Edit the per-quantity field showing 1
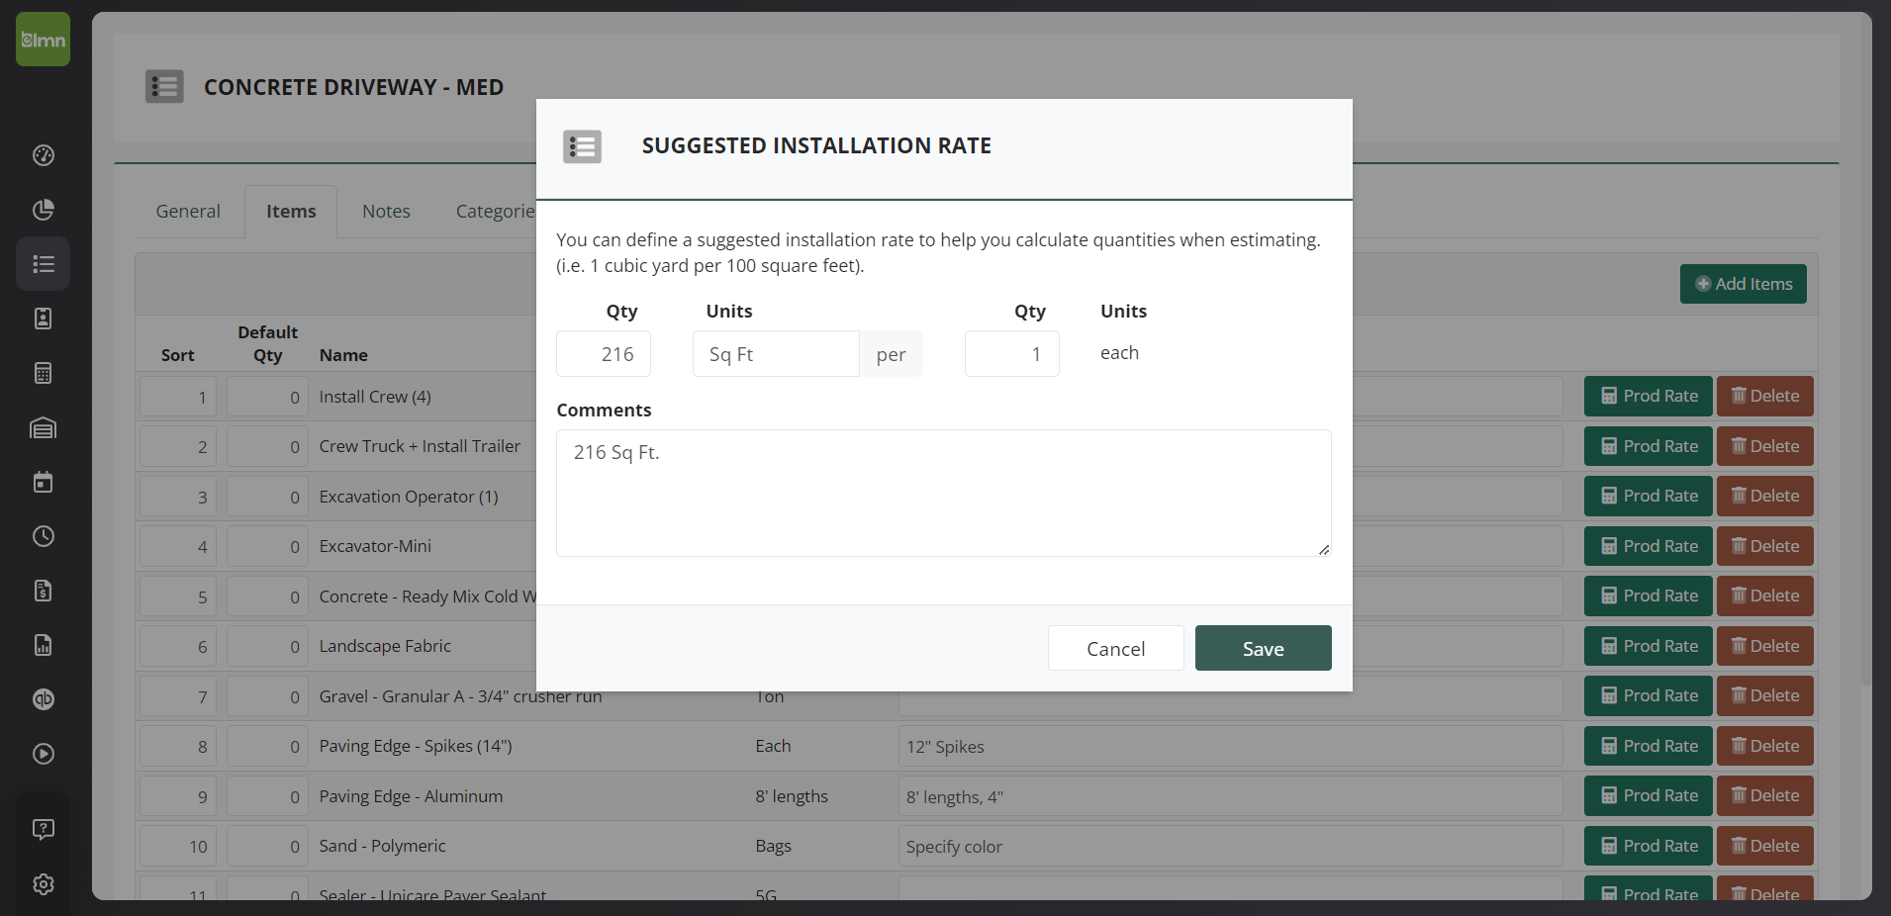 [1011, 354]
